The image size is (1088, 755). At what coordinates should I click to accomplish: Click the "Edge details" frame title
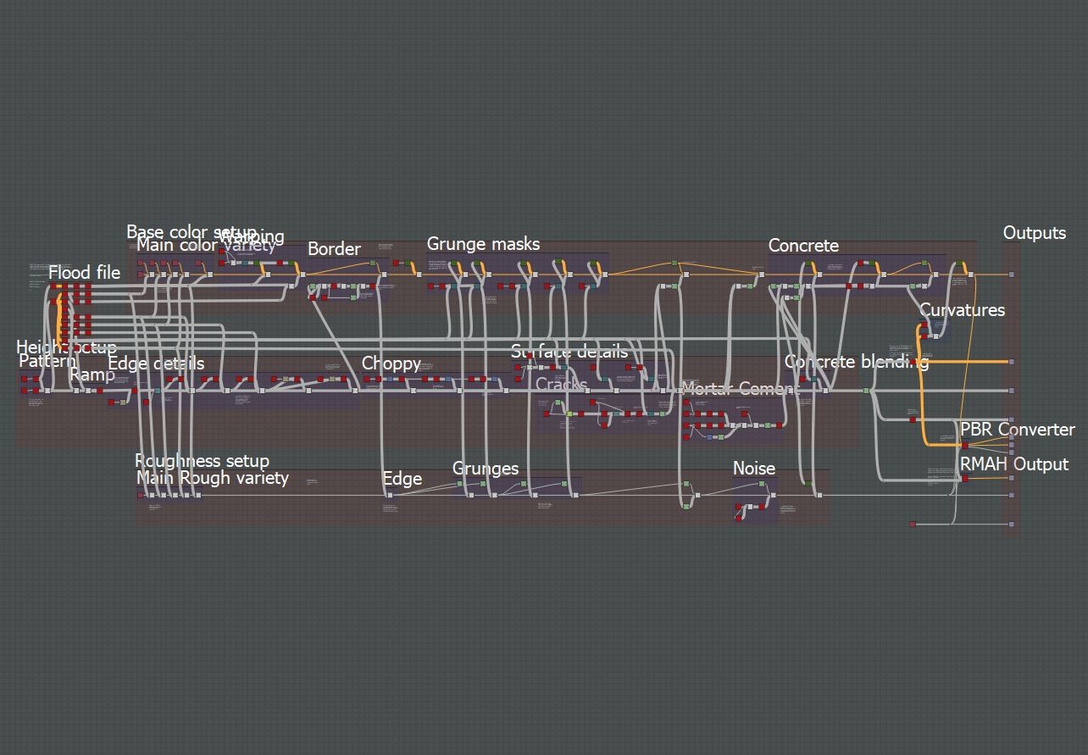point(156,364)
